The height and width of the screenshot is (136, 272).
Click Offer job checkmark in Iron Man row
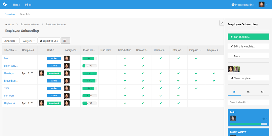[178, 96]
